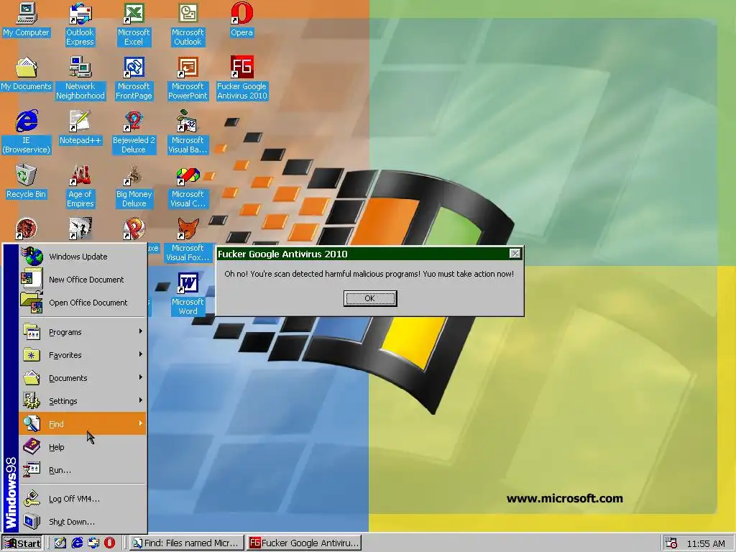Select the Microsoft Visual C++ desktop icon
This screenshot has width=736, height=552.
coord(188,185)
